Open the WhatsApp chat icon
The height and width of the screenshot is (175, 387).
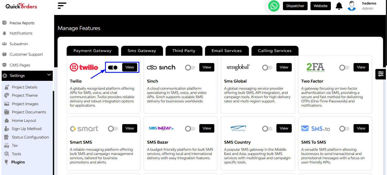[274, 6]
